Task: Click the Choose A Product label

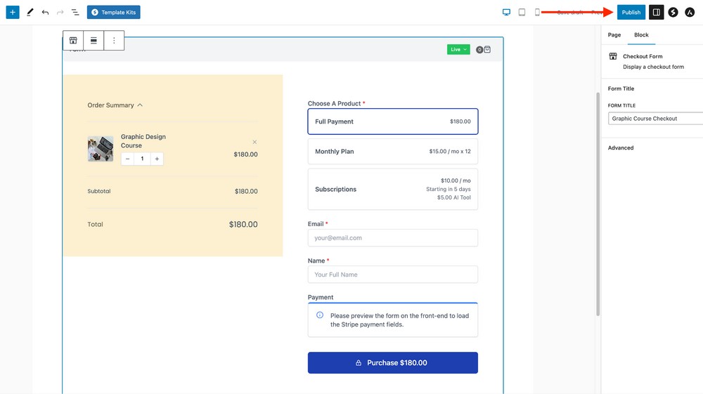Action: [x=334, y=103]
